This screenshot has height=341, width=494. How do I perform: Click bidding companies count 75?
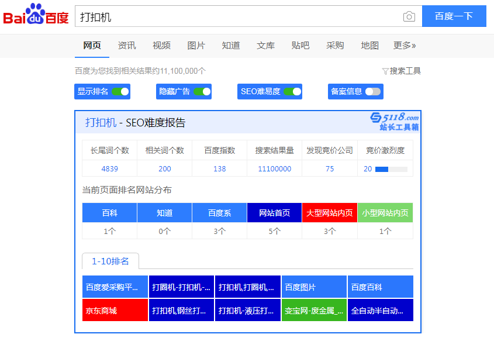click(330, 169)
